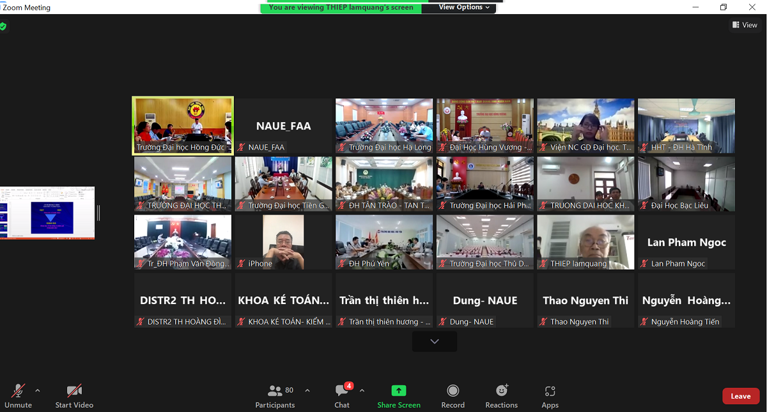Expand the arrow next to Participants
Image resolution: width=767 pixels, height=412 pixels.
point(307,390)
